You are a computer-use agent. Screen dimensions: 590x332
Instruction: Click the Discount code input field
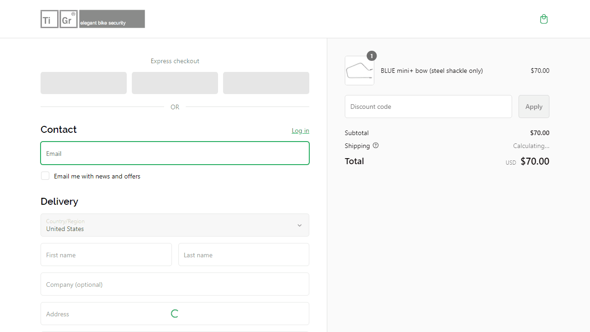[x=428, y=107]
